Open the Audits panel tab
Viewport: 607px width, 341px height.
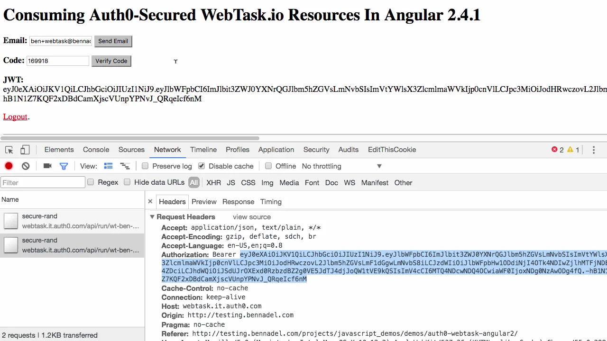[349, 150]
